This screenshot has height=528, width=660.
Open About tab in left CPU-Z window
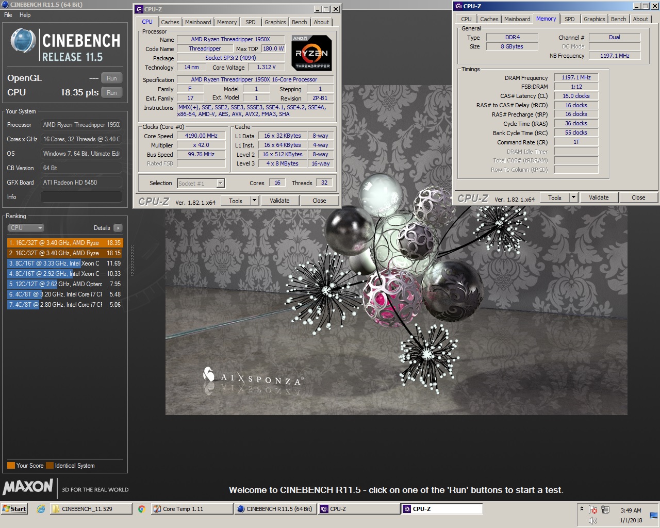321,22
